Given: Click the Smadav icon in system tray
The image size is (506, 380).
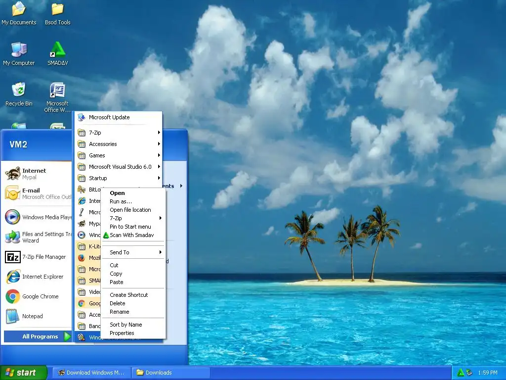Looking at the screenshot, I should (461, 373).
